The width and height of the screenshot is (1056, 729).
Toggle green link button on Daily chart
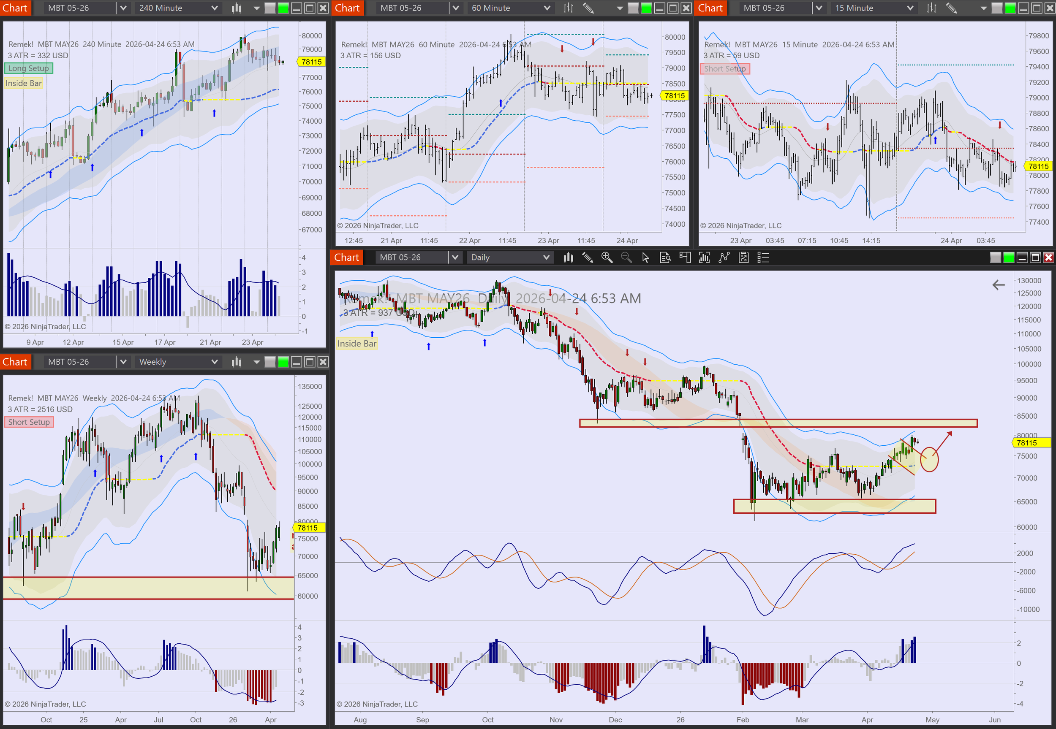point(1008,257)
